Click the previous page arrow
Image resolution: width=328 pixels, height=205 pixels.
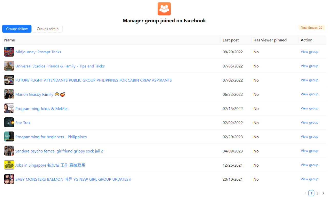(x=305, y=193)
